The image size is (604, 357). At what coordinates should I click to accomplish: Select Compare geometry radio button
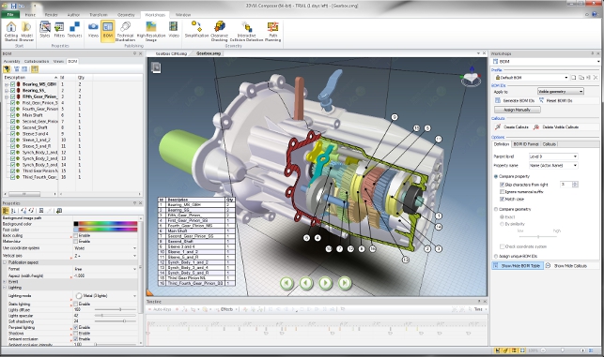(496, 210)
